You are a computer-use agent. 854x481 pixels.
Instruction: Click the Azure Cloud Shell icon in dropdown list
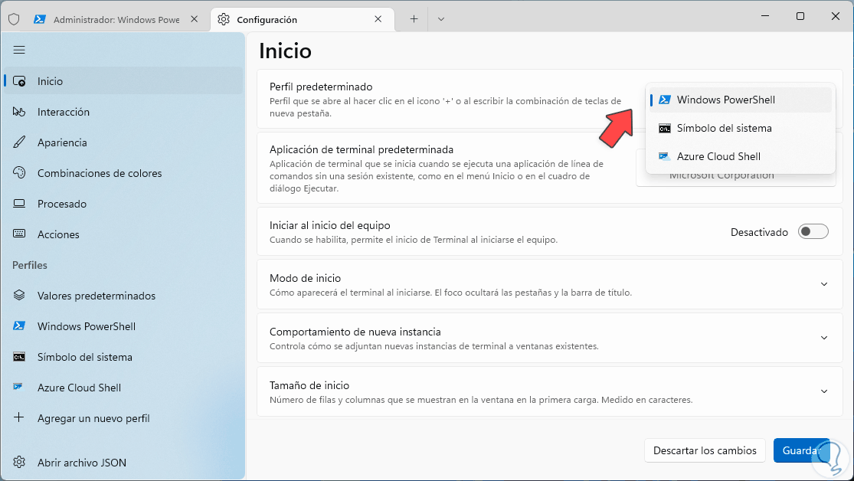click(x=664, y=156)
